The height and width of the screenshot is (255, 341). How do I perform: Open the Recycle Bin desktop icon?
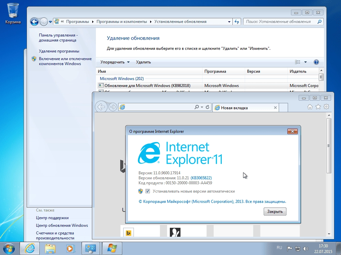coord(13,13)
